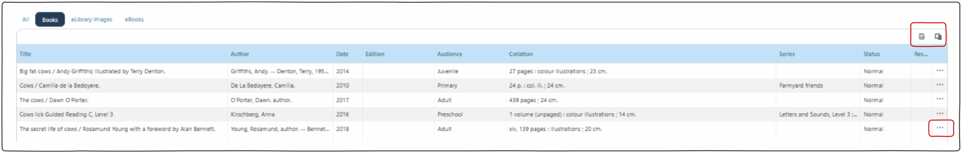Click the copy results icon above the table
The image size is (962, 153).
[x=938, y=37]
